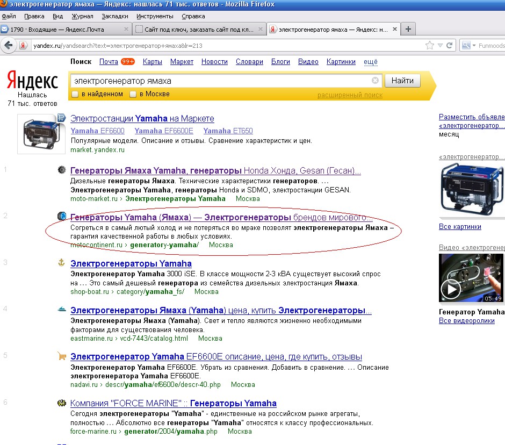Go to Блоги service
Image resolution: width=505 pixels, height=445 pixels.
[x=280, y=62]
